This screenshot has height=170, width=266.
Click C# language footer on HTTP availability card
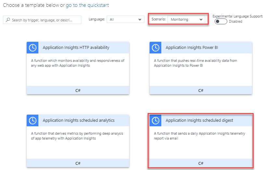[x=78, y=90]
